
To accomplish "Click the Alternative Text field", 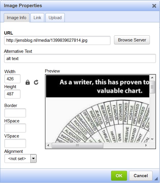I will pyautogui.click(x=80, y=59).
